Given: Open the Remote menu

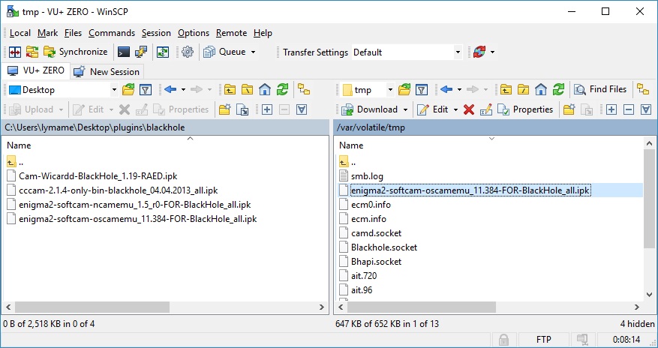Looking at the screenshot, I should click(x=231, y=33).
